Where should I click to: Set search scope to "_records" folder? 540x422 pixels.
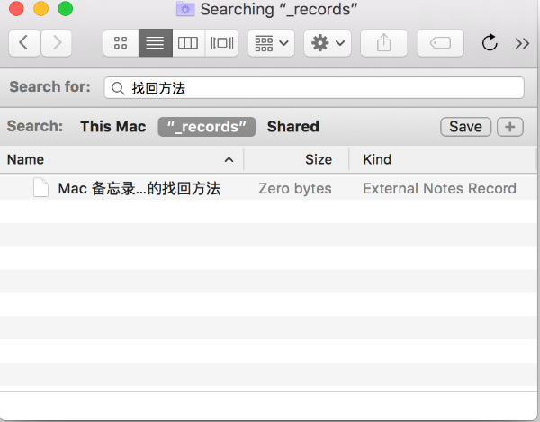pyautogui.click(x=207, y=127)
